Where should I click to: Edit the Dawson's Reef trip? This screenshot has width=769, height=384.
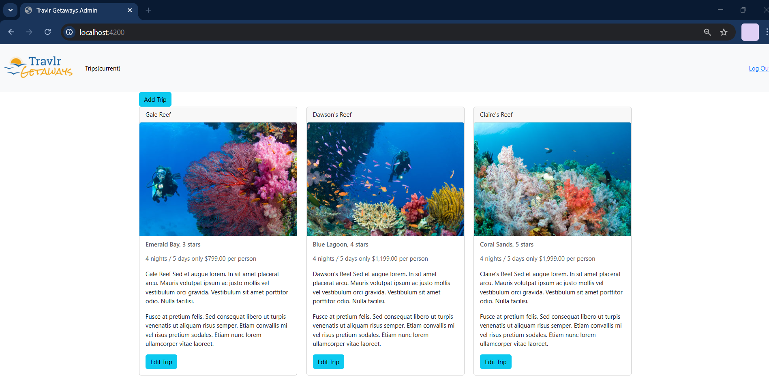pyautogui.click(x=328, y=362)
